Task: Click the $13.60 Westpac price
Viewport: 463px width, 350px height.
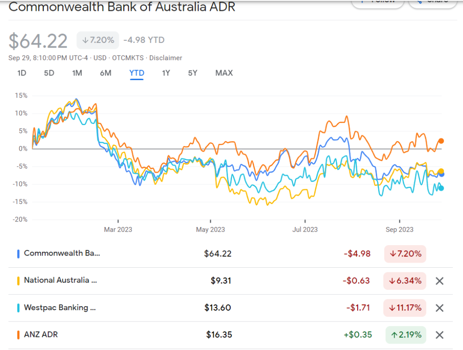Action: click(217, 308)
